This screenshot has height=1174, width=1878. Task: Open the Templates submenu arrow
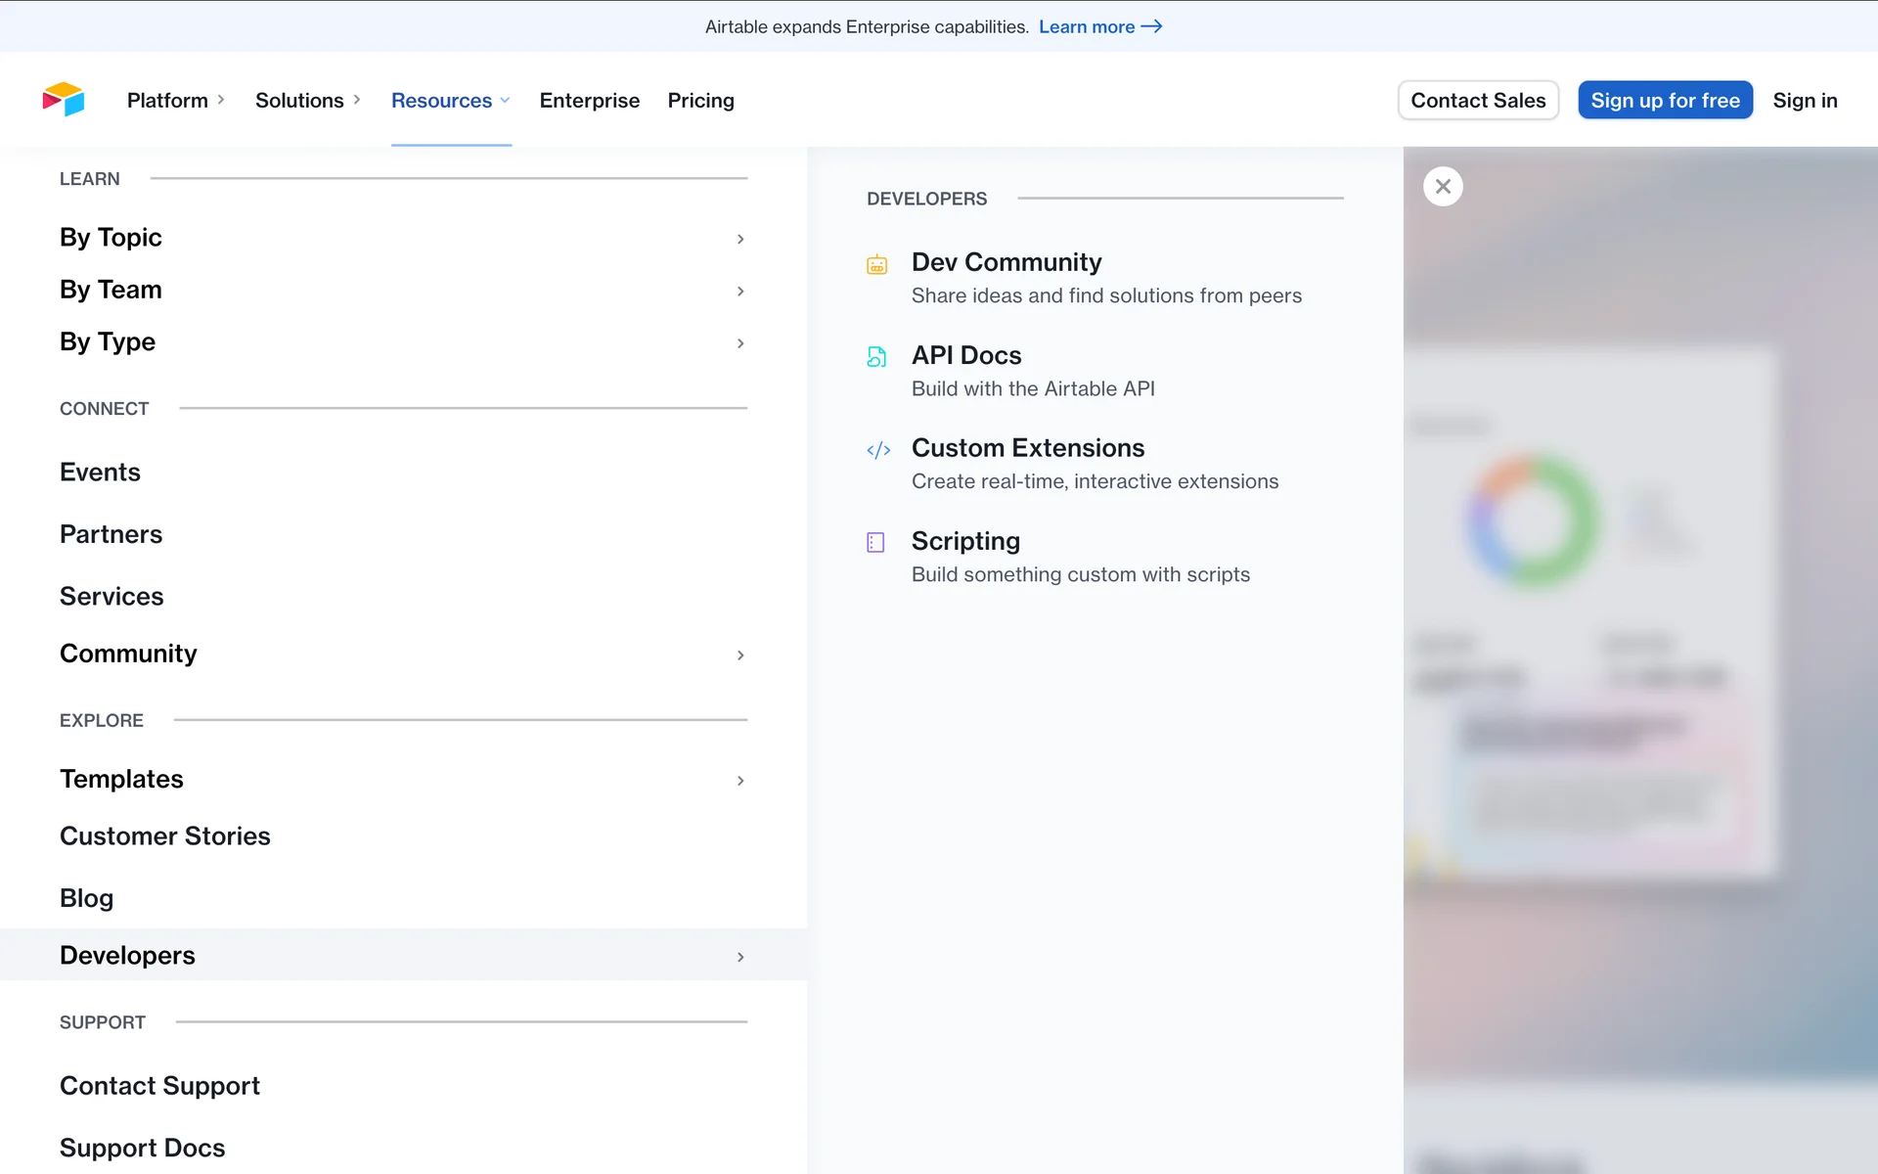[740, 780]
